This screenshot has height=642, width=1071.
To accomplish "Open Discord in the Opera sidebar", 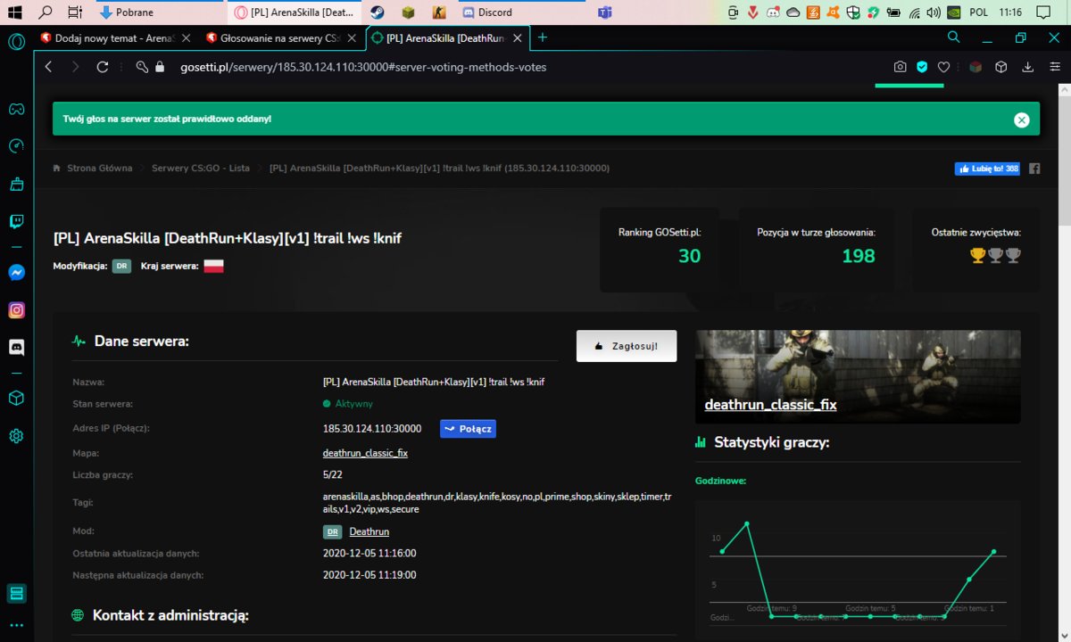I will 16,347.
